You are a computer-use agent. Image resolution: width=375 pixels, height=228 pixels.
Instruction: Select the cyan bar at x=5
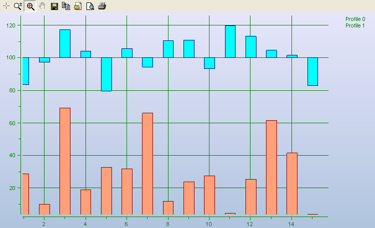(106, 74)
